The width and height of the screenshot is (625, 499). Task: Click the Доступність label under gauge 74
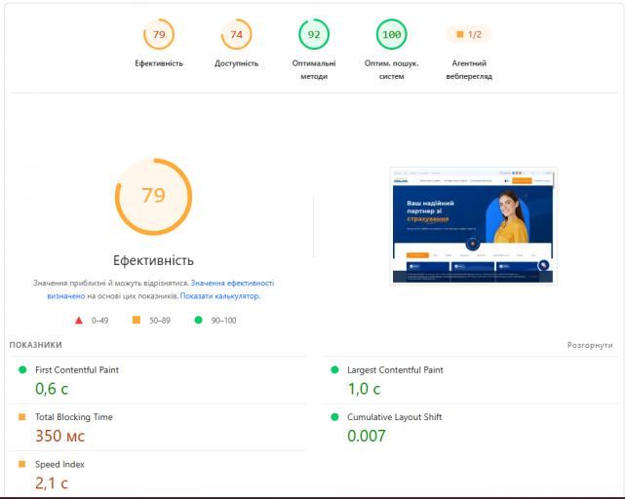[236, 63]
